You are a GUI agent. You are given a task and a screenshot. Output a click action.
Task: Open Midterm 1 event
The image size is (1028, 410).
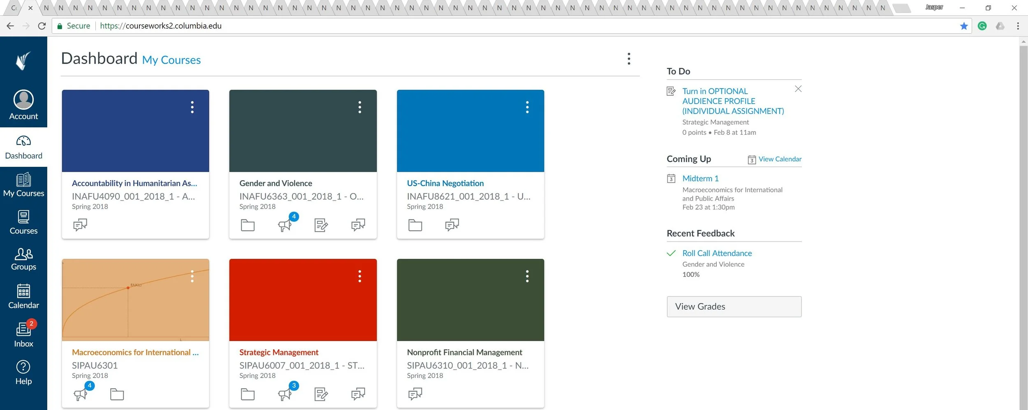click(x=701, y=179)
